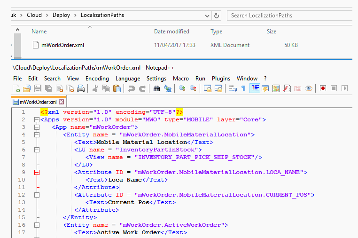The height and width of the screenshot is (238, 358).
Task: Collapse the Entity fold marker on line 4
Action: point(37,135)
